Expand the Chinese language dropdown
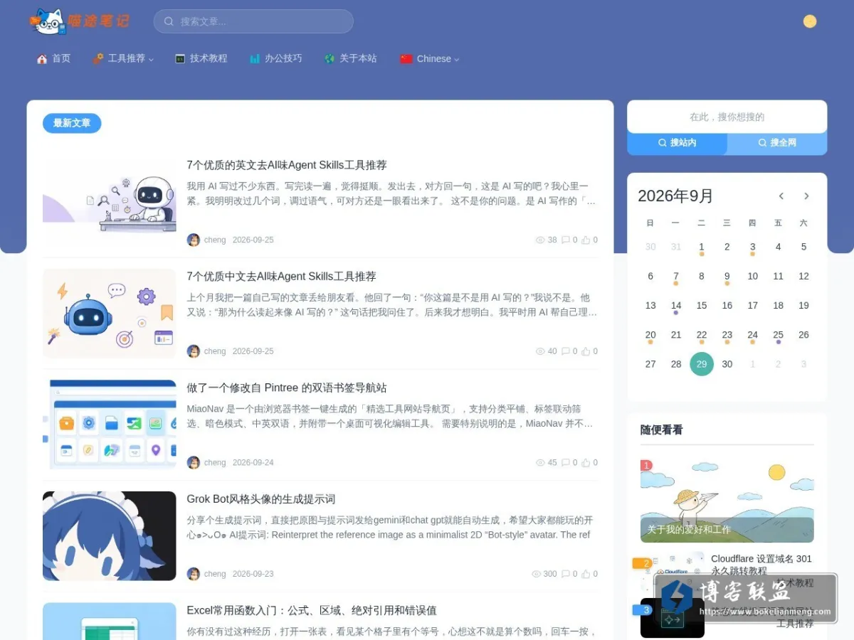The image size is (854, 640). click(x=430, y=58)
